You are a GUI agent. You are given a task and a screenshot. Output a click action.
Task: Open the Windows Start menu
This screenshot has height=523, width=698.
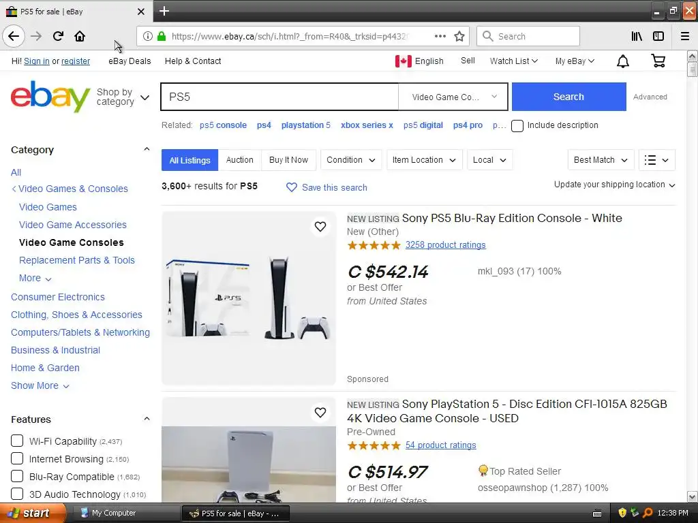(x=33, y=513)
